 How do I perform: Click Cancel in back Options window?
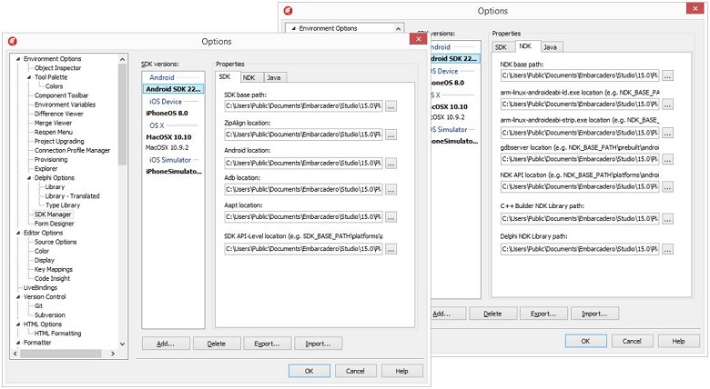point(632,341)
